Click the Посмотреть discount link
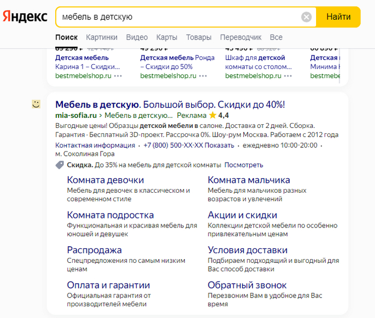This screenshot has height=318, width=375. tap(244, 165)
